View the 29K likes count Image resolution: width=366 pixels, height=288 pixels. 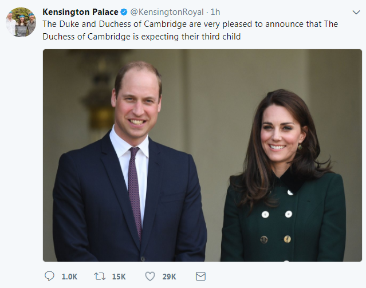click(x=169, y=277)
